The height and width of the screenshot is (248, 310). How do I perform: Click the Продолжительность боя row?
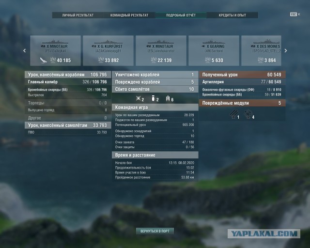[155, 168]
